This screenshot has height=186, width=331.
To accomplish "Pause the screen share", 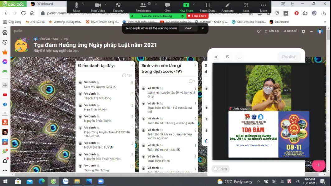I will [x=208, y=7].
